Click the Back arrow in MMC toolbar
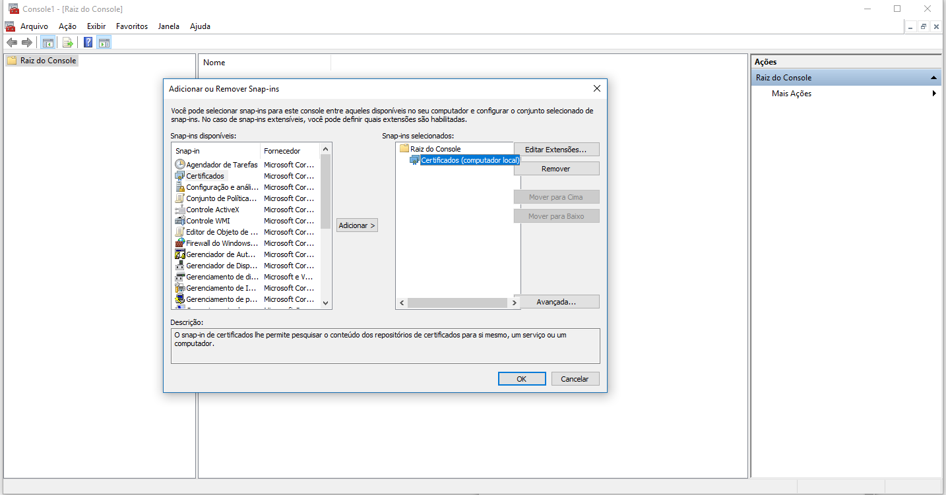 [11, 43]
